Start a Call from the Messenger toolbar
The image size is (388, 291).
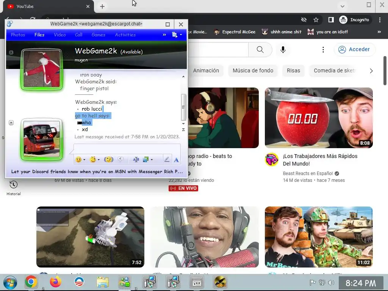pyautogui.click(x=79, y=35)
